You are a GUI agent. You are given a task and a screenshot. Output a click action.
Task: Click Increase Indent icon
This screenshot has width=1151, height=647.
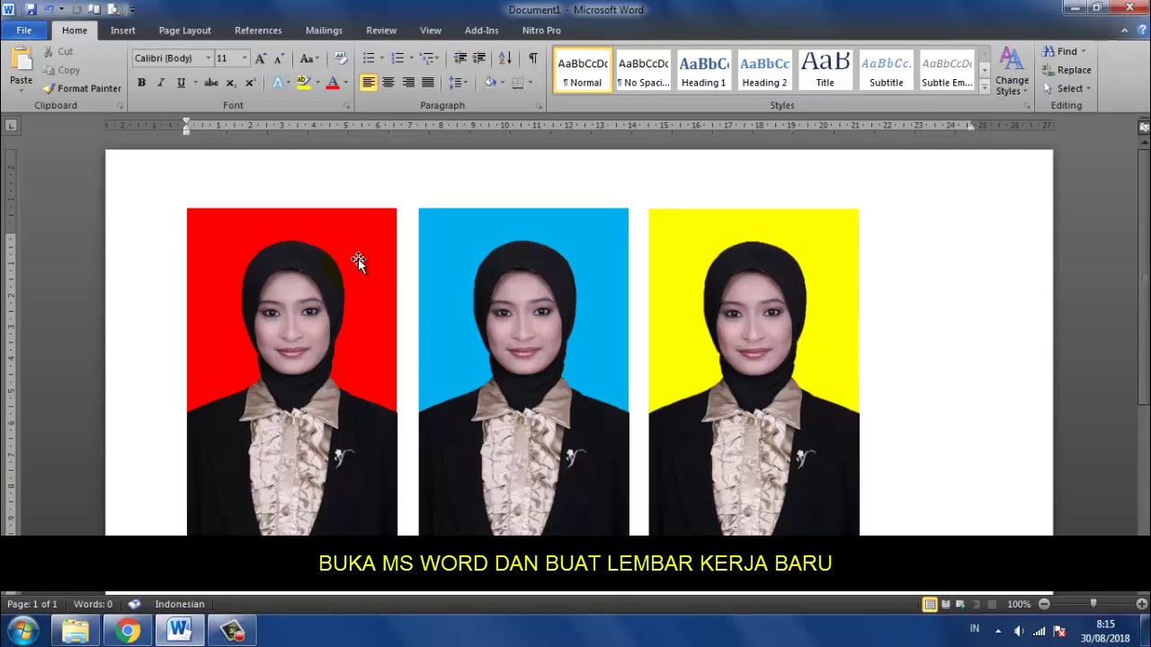coord(480,58)
